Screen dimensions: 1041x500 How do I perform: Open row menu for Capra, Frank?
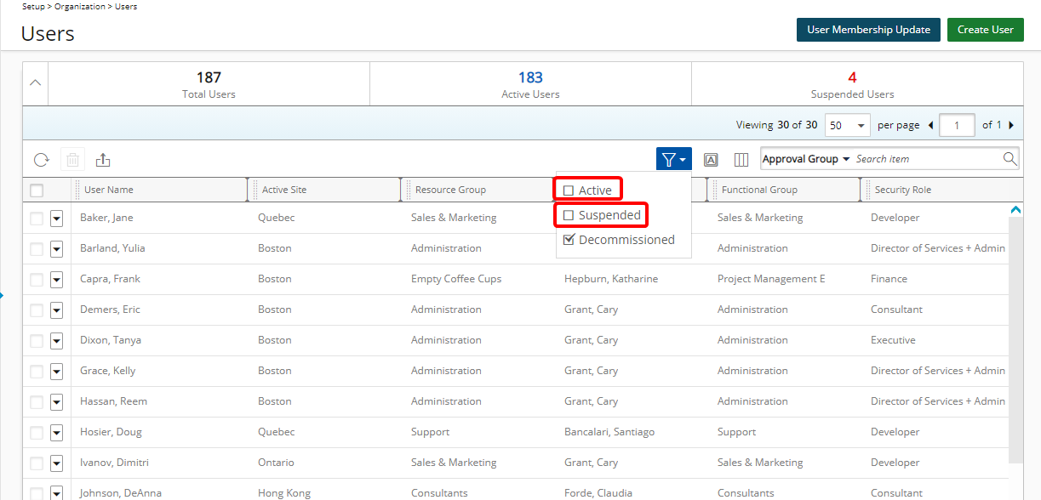(x=56, y=280)
